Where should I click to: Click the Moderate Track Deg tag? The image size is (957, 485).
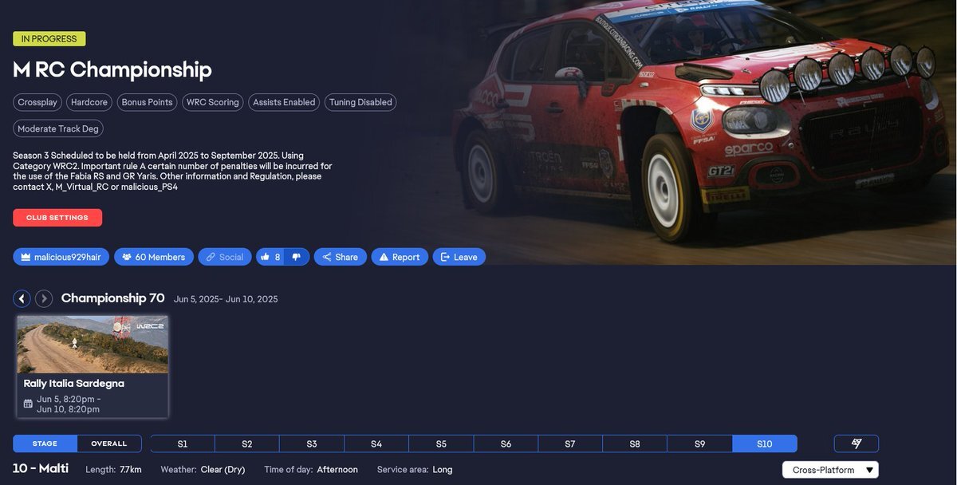click(x=58, y=128)
